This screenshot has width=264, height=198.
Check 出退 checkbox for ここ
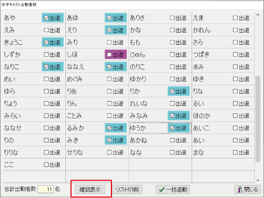[46, 165]
